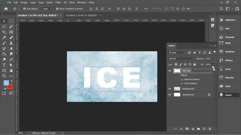Image resolution: width=241 pixels, height=135 pixels.
Task: Switch to the Untitled-2 document tab
Action: coord(82,15)
